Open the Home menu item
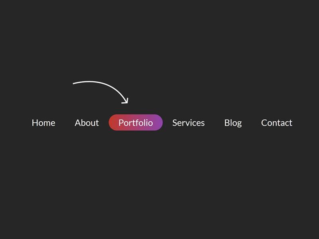The width and height of the screenshot is (319, 239). point(43,123)
